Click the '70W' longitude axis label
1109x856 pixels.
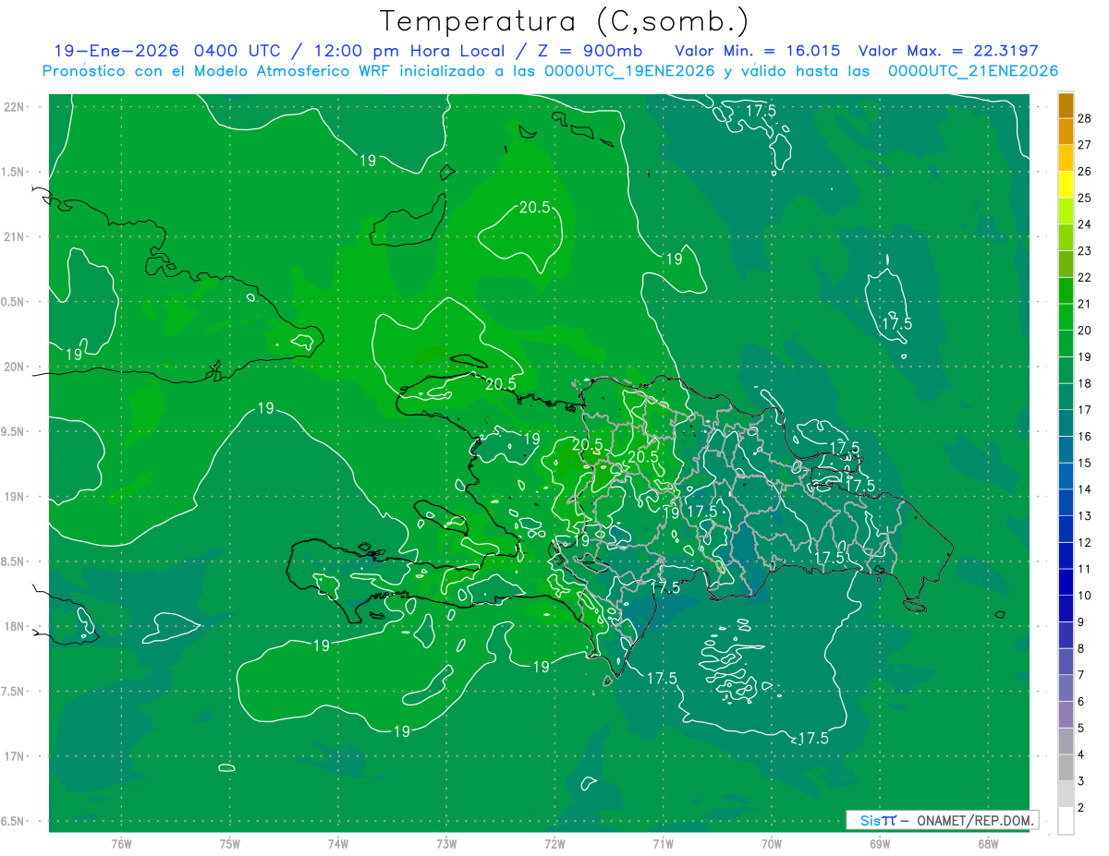click(x=771, y=844)
